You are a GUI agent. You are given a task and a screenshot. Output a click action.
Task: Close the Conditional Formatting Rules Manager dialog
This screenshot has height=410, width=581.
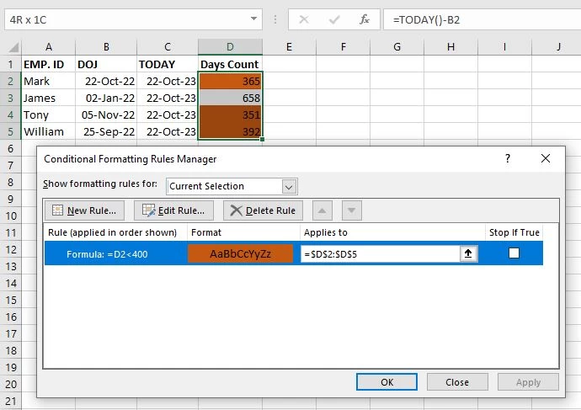pos(546,158)
